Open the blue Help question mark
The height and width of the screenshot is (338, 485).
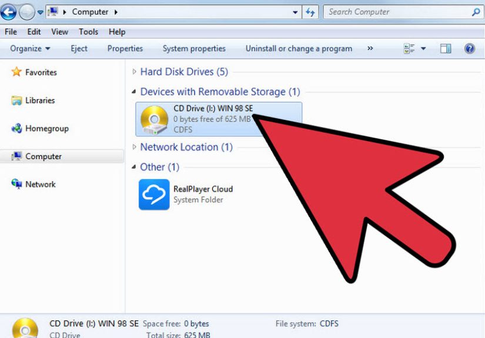(x=470, y=49)
